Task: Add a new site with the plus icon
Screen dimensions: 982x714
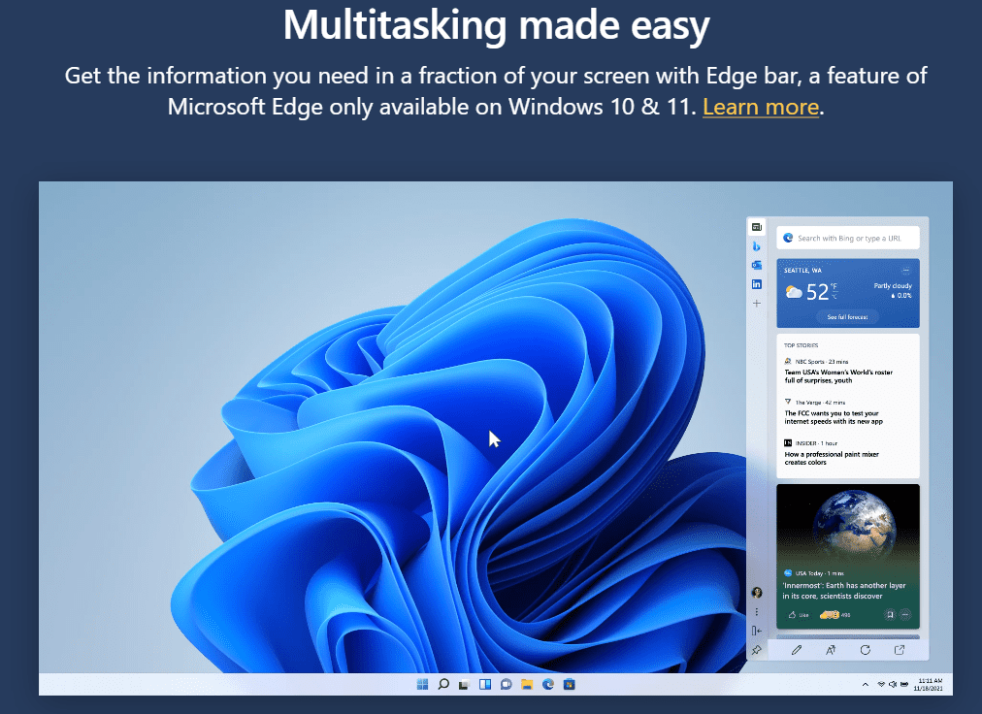Action: click(757, 303)
